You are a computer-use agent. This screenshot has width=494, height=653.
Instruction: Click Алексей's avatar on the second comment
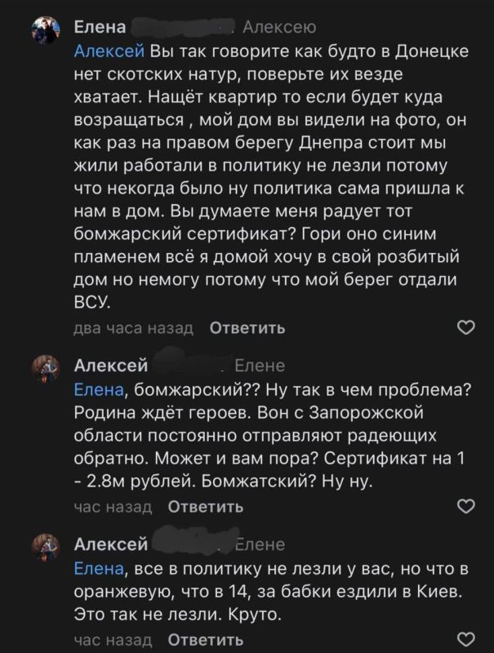(x=47, y=366)
